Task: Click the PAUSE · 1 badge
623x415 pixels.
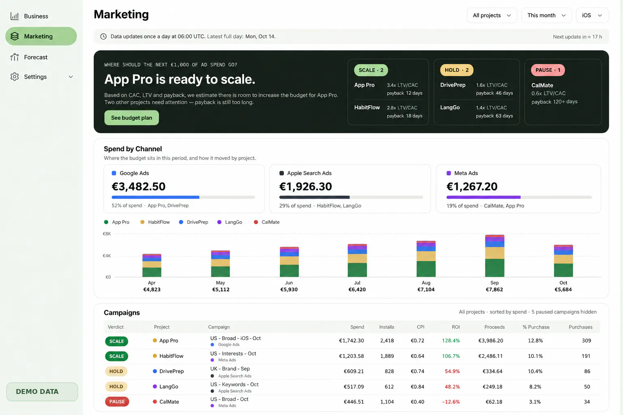Action: coord(548,70)
